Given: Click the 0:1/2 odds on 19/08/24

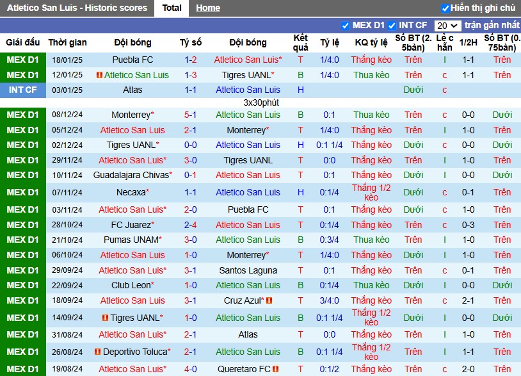Looking at the screenshot, I should click(x=329, y=369).
